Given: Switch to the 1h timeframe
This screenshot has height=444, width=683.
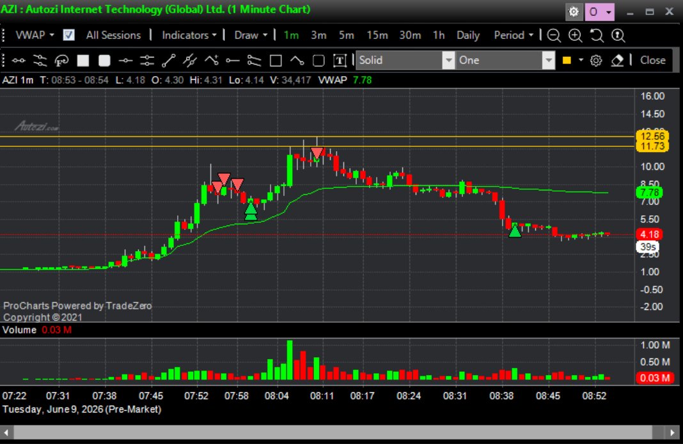Looking at the screenshot, I should pyautogui.click(x=439, y=35).
